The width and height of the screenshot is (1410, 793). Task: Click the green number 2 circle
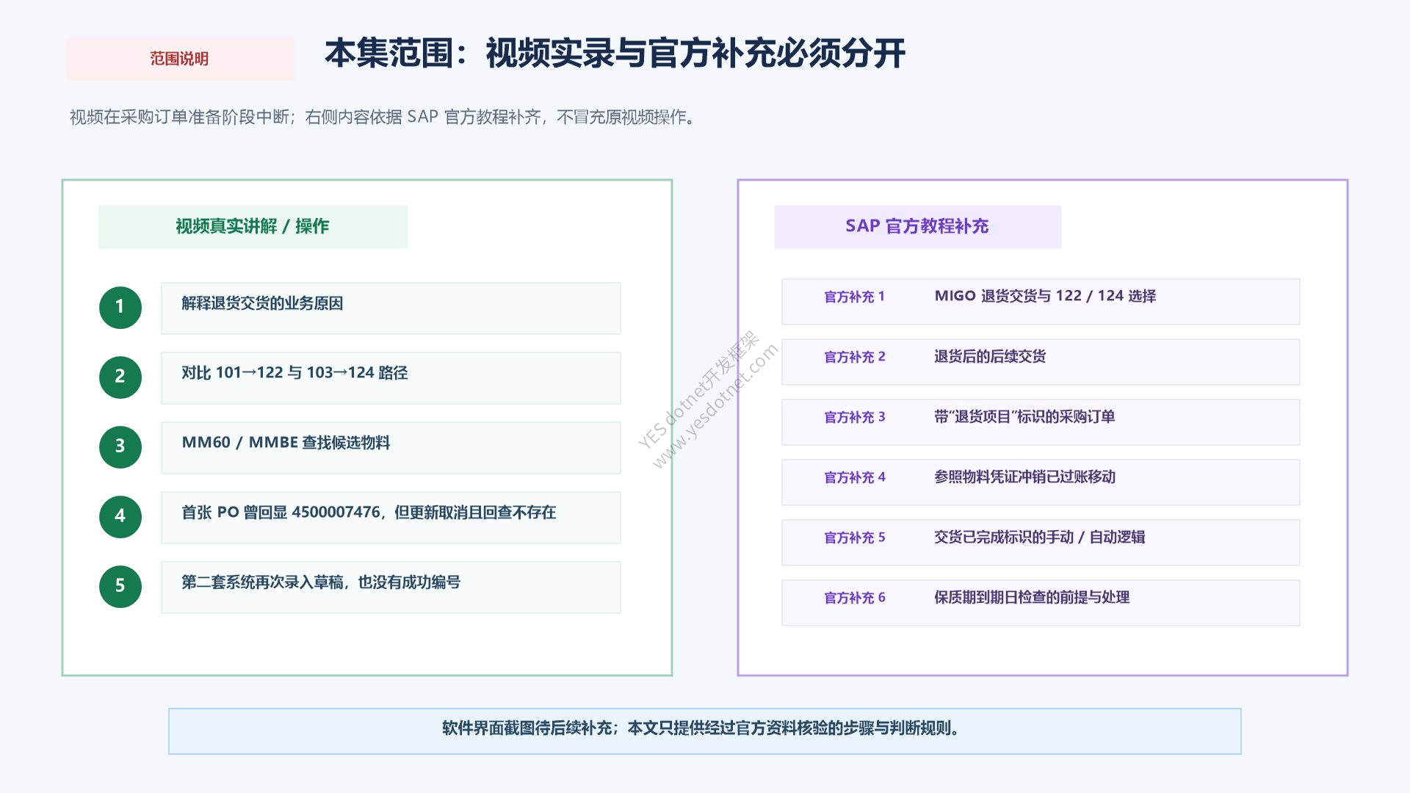(x=120, y=377)
